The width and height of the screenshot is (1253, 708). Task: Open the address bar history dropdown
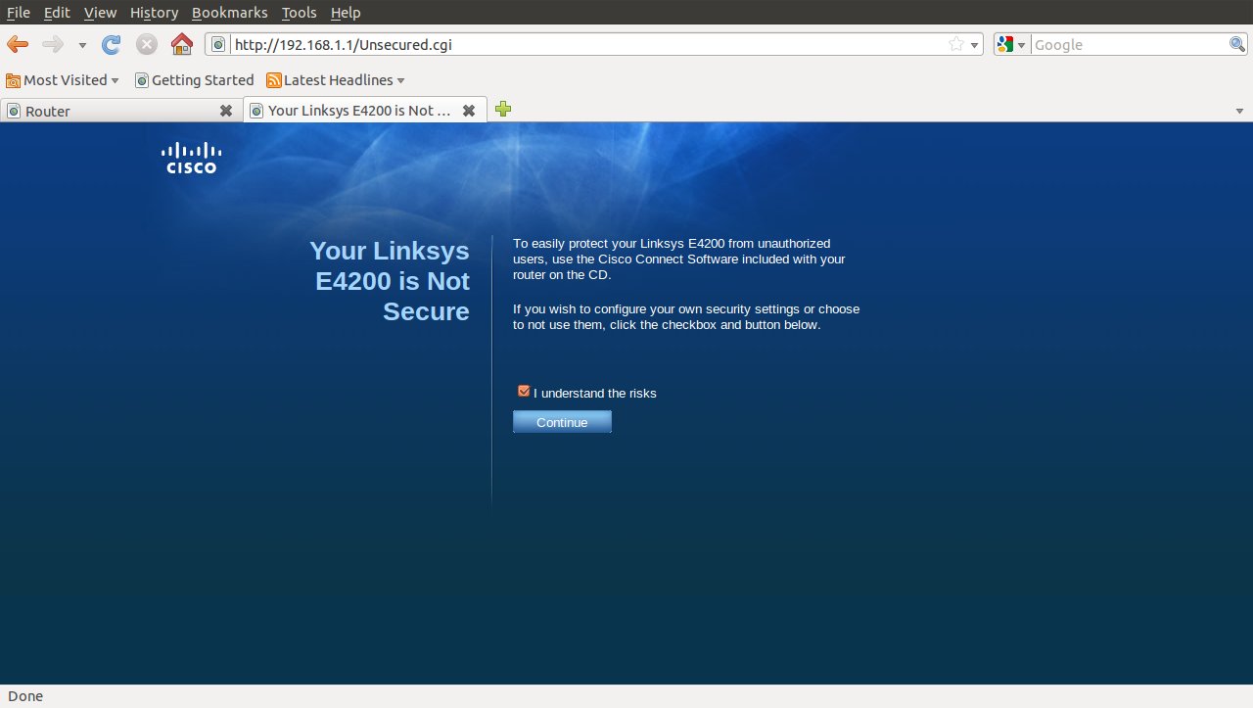[975, 45]
